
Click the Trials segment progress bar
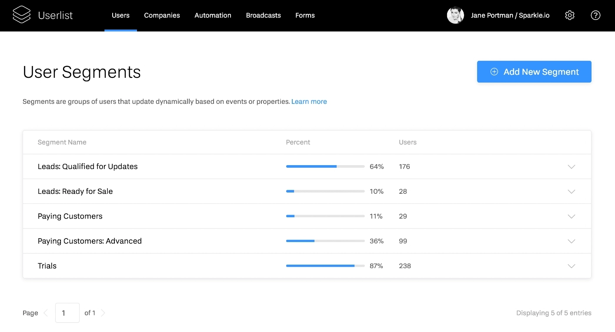[325, 266]
